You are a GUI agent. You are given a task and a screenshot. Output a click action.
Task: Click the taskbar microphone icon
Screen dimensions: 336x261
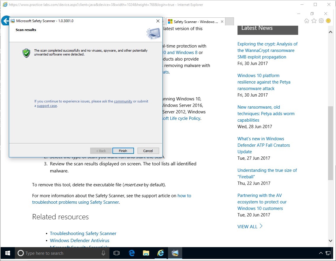coord(103,253)
